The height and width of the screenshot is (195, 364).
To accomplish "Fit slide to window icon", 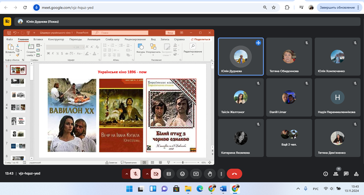I will [210, 162].
